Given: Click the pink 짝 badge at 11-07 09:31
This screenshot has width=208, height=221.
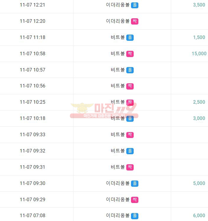Looking at the screenshot, I should 130,167.
